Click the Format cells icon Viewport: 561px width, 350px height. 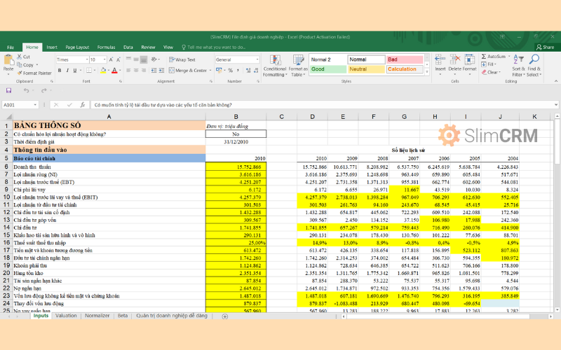469,60
